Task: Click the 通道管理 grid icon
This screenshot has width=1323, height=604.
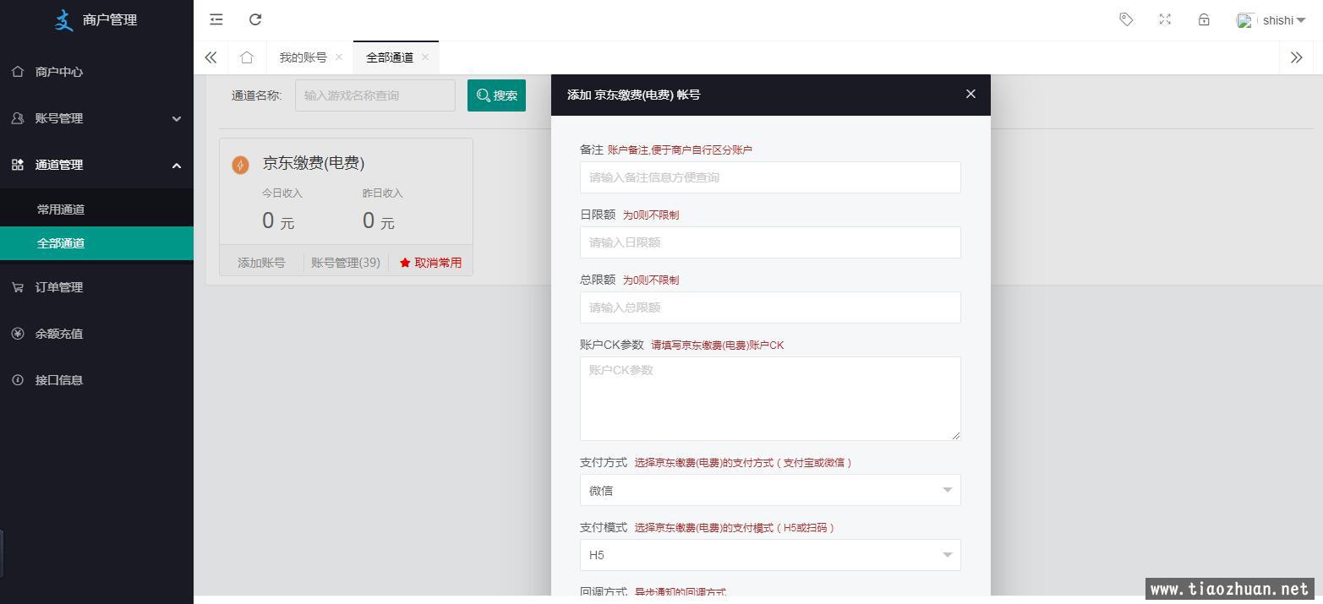Action: [x=18, y=165]
